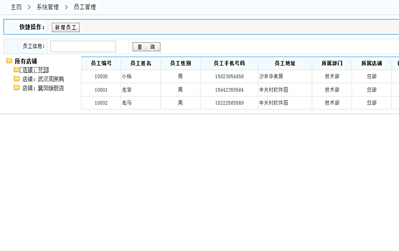The image size is (399, 251).
Task: Click the 所有店铺 root folder icon
Action: click(9, 61)
